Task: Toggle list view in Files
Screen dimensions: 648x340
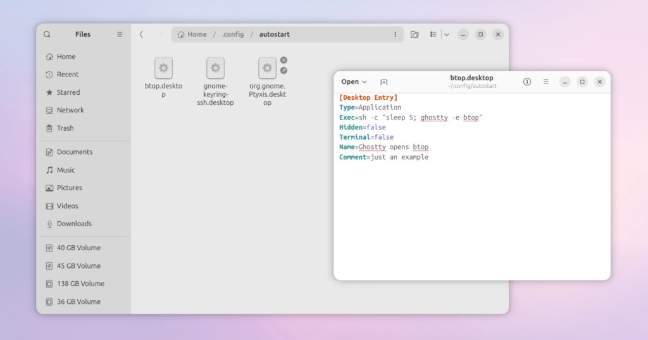Action: (433, 35)
